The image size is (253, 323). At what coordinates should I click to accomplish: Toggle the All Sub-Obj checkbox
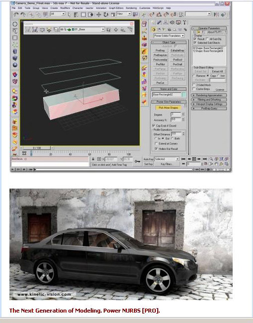click(207, 39)
